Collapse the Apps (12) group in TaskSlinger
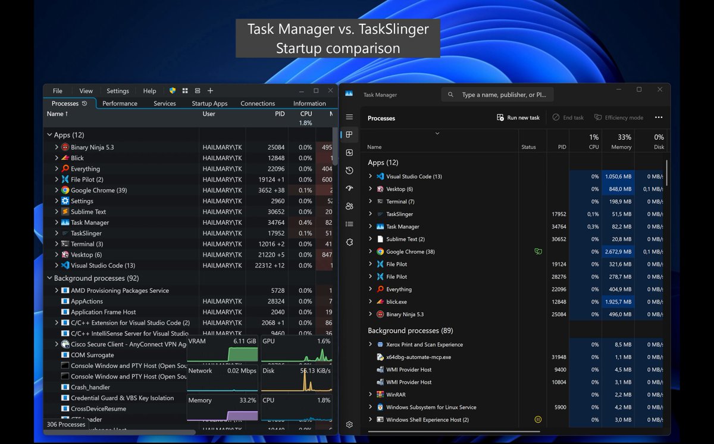714x444 pixels. (x=49, y=135)
